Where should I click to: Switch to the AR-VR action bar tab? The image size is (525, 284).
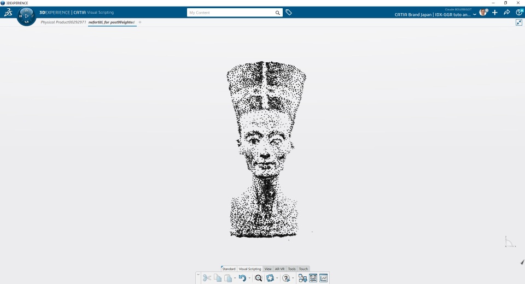(x=279, y=269)
